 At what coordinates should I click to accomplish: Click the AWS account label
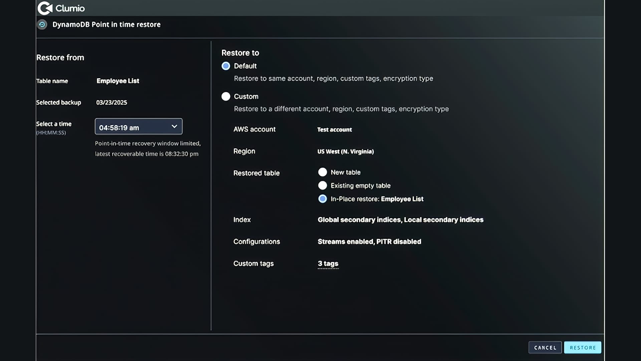[254, 129]
